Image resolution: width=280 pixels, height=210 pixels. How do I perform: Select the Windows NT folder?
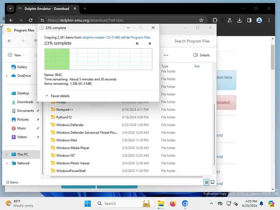[65, 156]
